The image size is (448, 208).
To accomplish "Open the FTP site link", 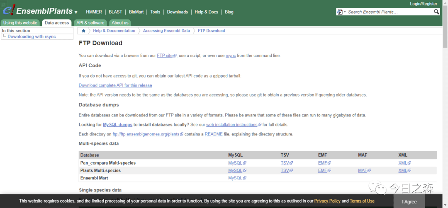I will tap(165, 56).
